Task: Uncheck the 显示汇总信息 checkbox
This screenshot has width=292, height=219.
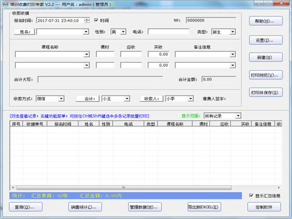Action: coord(251,196)
